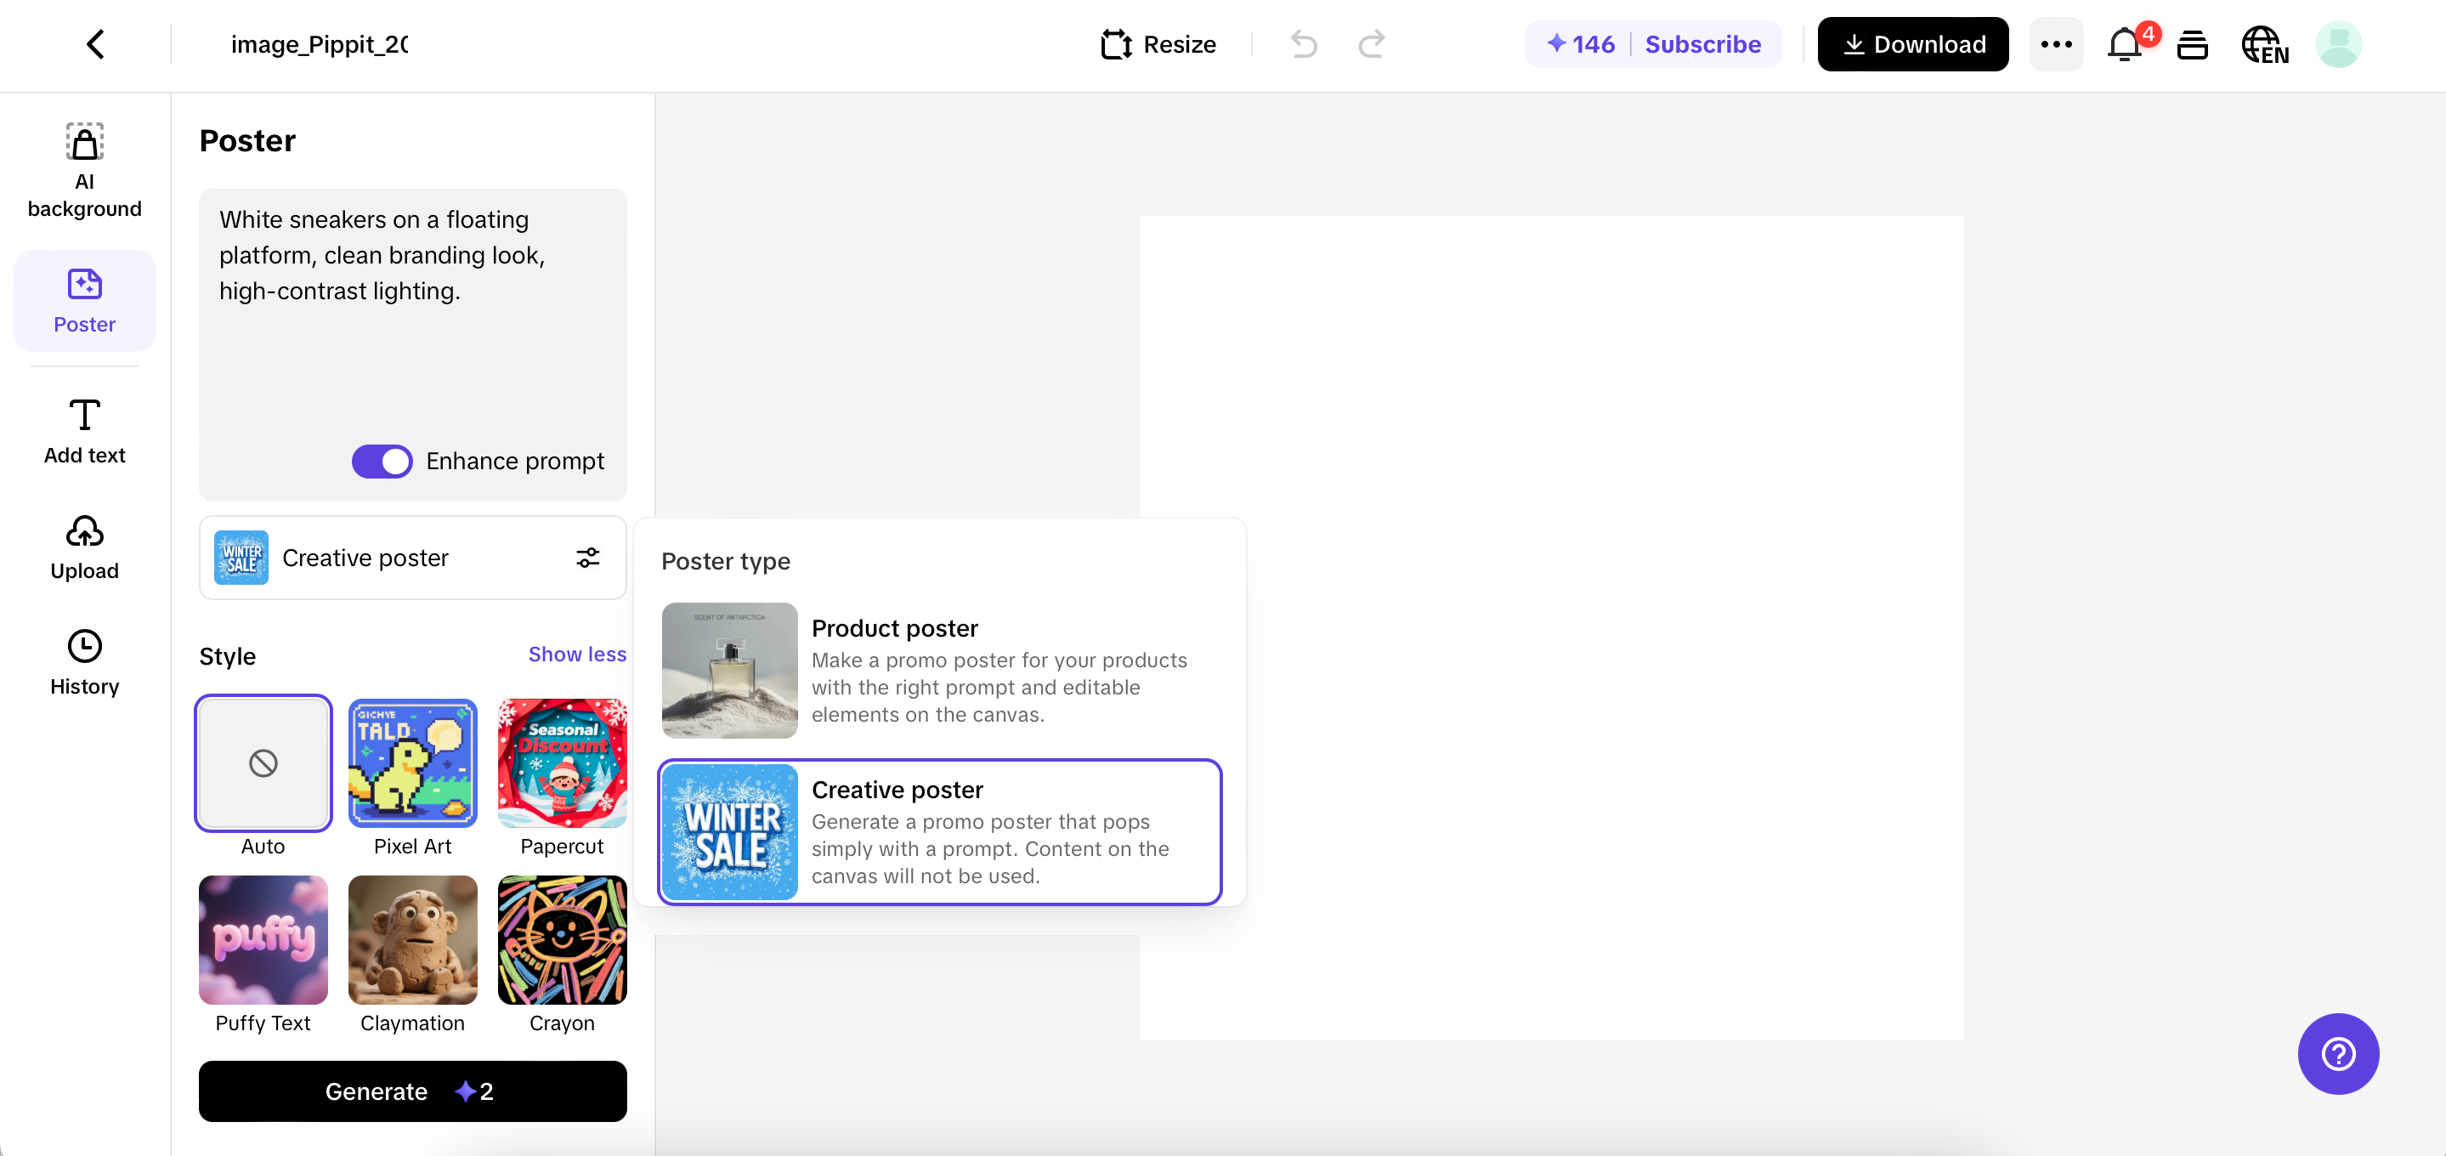Change language with the globe EN icon
Image resolution: width=2446 pixels, height=1156 pixels.
pos(2265,43)
